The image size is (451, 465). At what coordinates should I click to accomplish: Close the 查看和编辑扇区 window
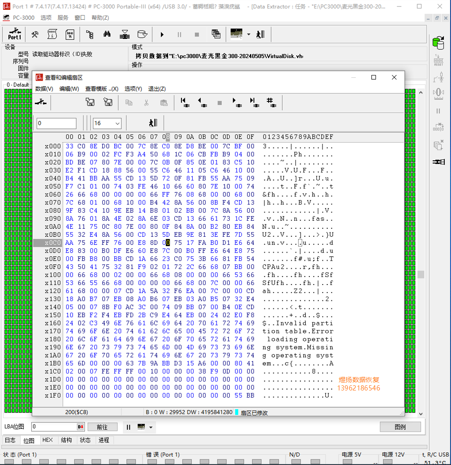tap(394, 77)
